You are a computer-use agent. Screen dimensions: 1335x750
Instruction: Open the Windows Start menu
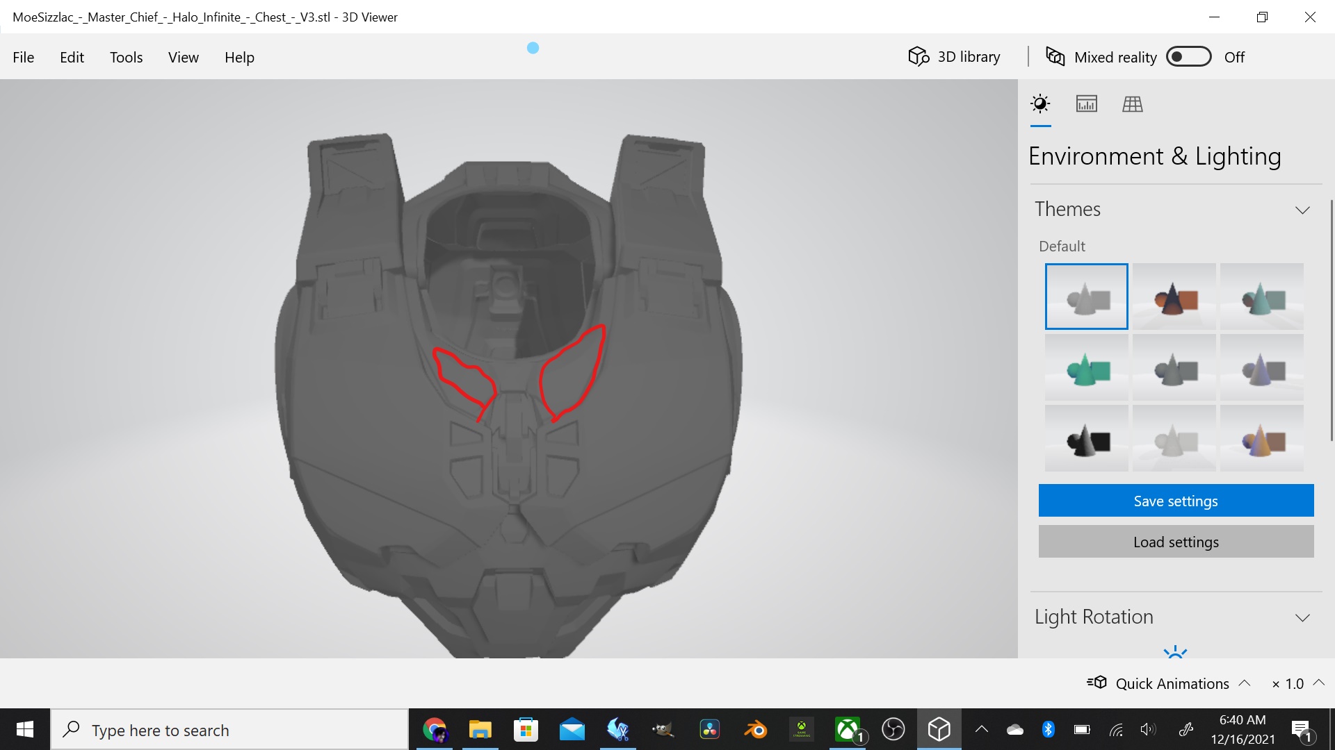pos(25,729)
